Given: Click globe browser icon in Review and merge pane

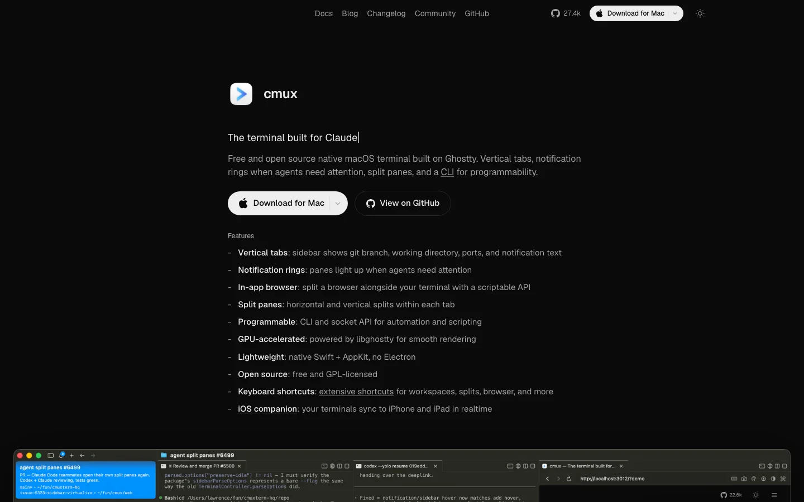Looking at the screenshot, I should pyautogui.click(x=332, y=466).
